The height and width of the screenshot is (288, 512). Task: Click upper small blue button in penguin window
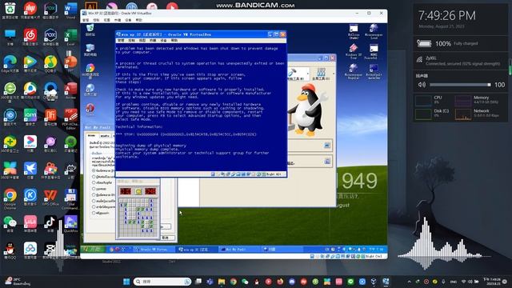point(327,146)
